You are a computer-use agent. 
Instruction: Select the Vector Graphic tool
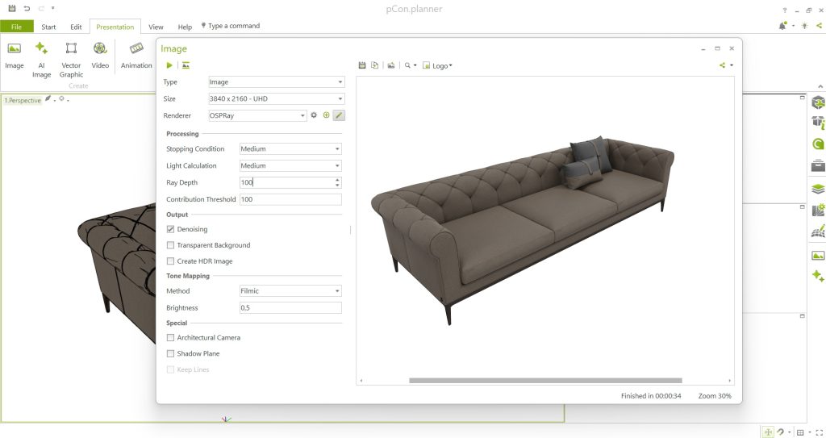(x=71, y=60)
